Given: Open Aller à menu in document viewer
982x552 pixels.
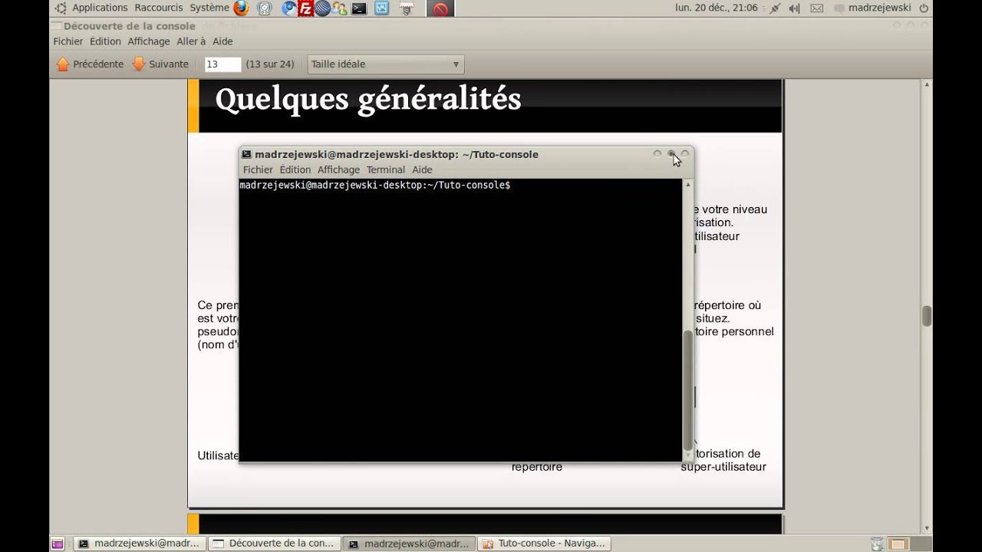Looking at the screenshot, I should pos(191,41).
